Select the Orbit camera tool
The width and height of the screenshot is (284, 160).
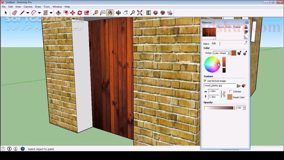(118, 13)
